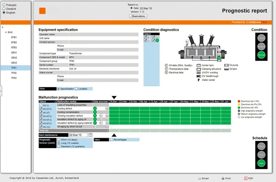Sort by the Malfunction modes column header
This screenshot has height=182, width=276.
[74, 102]
